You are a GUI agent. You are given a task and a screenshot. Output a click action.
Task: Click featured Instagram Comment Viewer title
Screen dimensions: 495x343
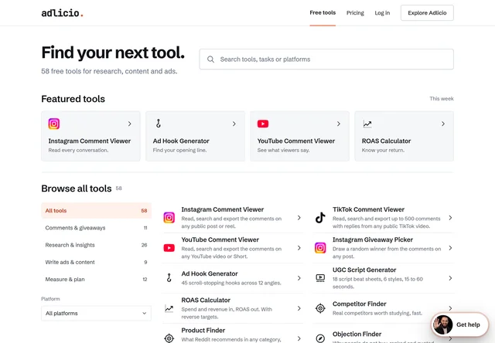tap(90, 141)
